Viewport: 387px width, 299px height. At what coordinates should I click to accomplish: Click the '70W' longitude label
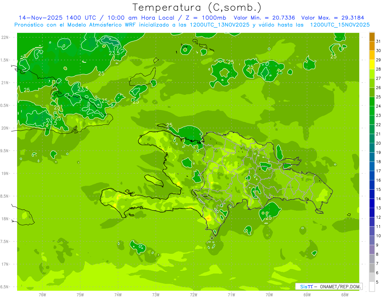pos(269,295)
